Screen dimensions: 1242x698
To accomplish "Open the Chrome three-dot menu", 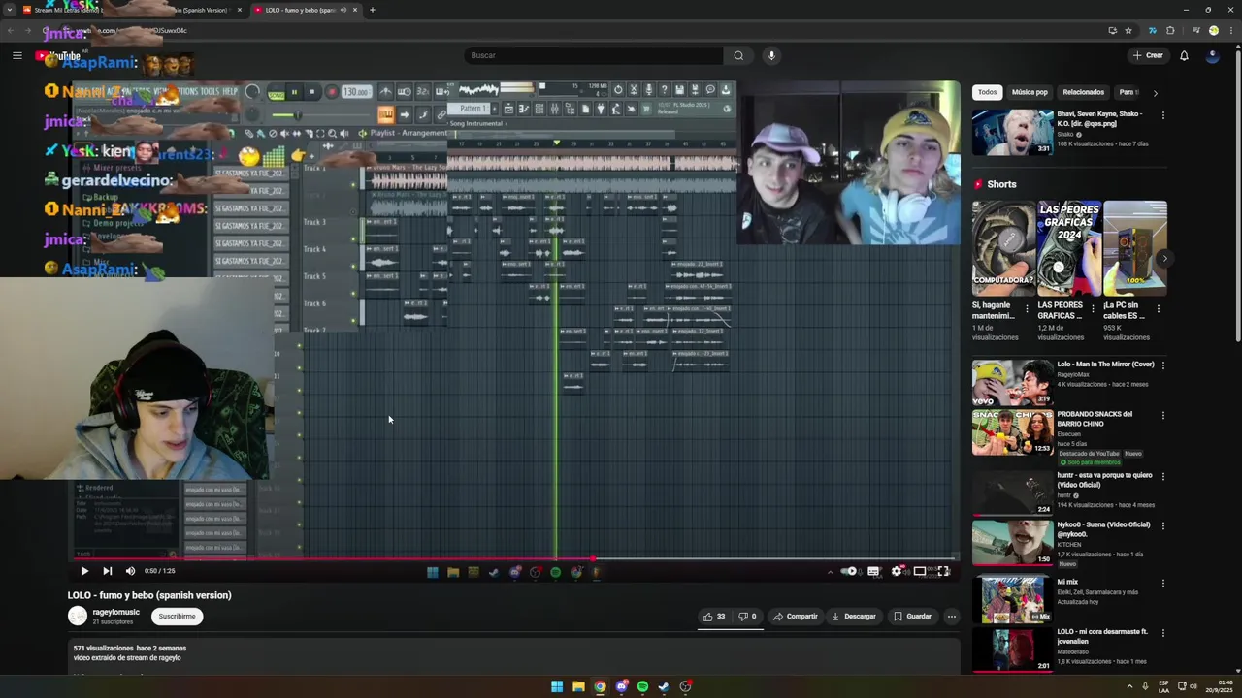I will click(x=1229, y=30).
